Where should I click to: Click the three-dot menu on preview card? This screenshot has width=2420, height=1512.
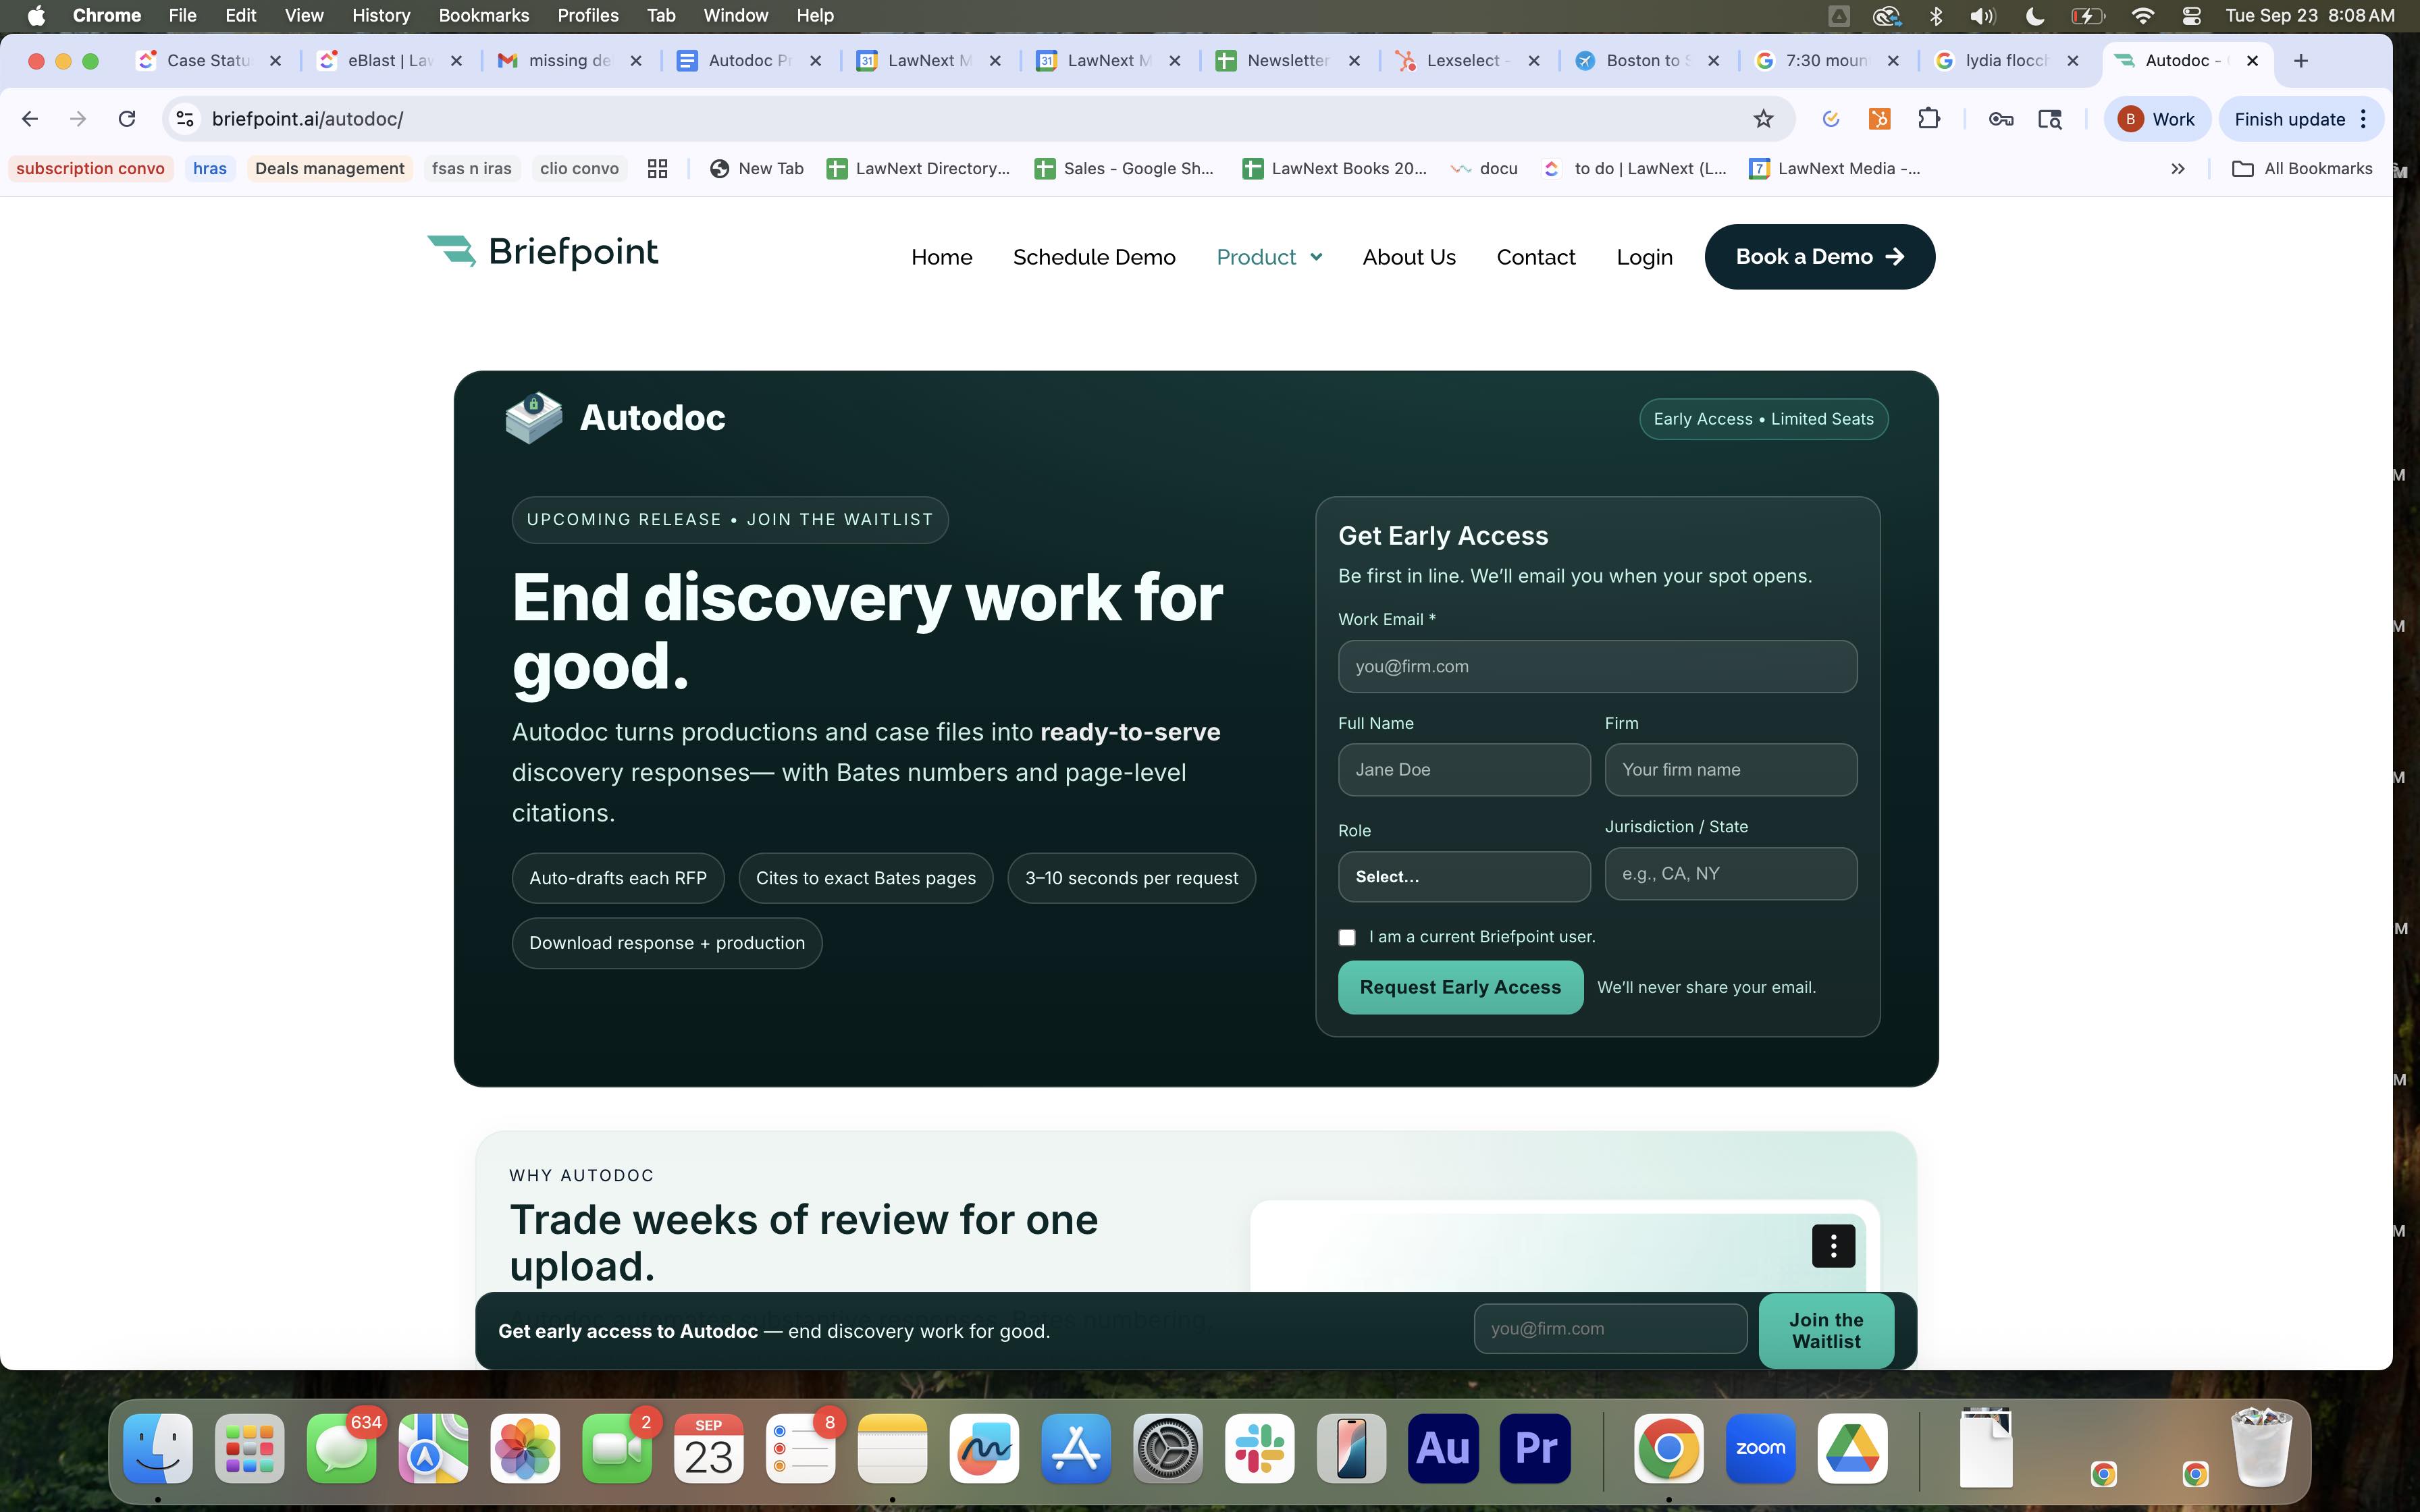[x=1833, y=1246]
